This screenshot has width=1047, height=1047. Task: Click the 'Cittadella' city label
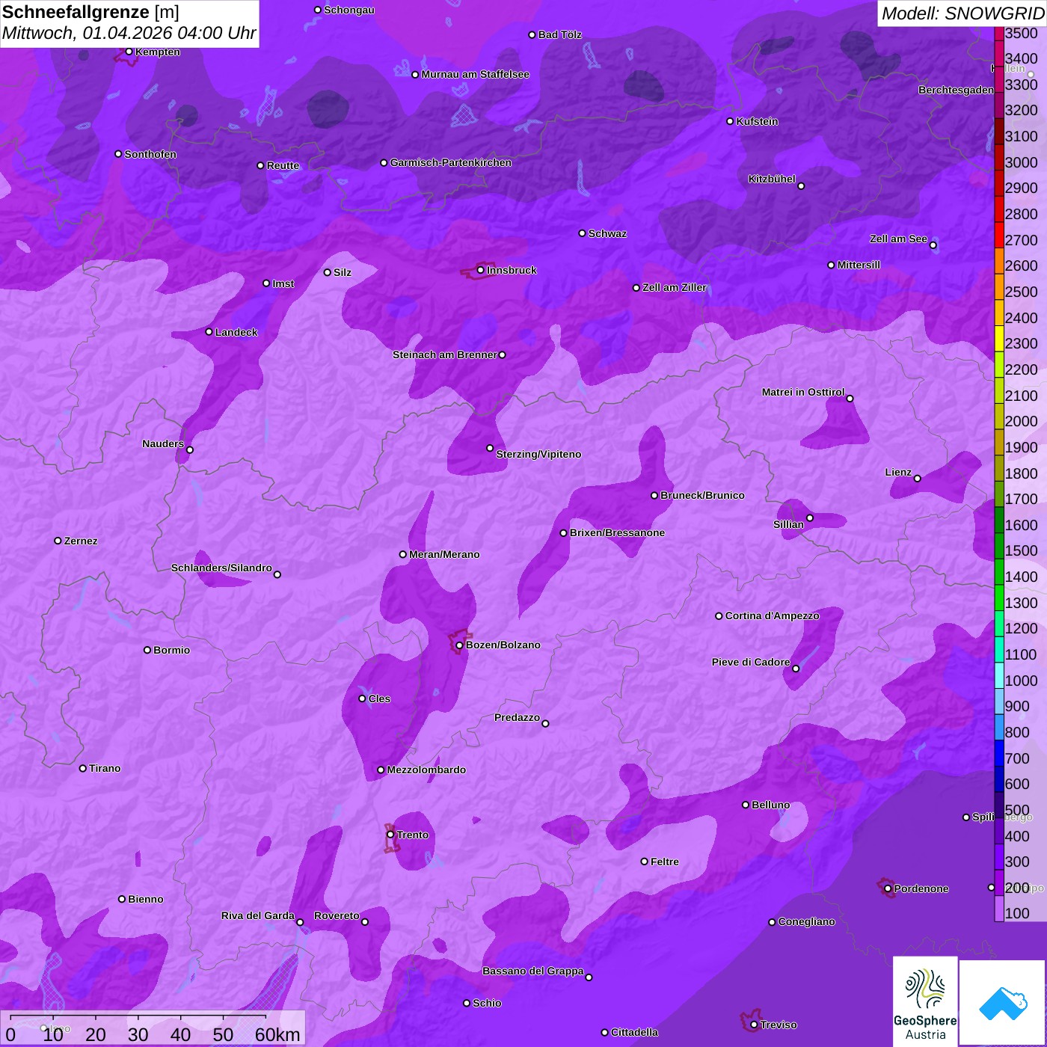pos(634,1032)
